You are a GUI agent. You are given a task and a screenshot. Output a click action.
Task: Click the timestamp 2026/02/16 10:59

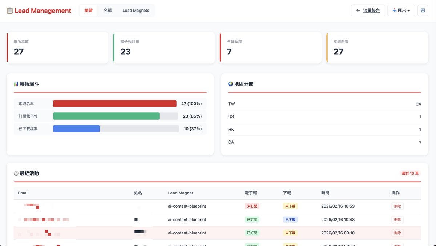coord(338,206)
